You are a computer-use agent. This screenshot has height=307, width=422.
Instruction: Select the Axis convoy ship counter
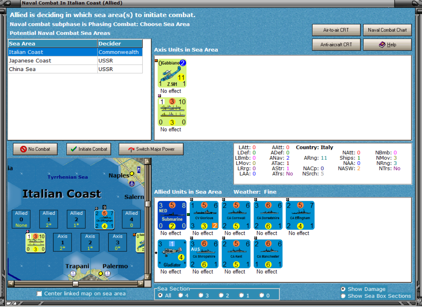[172, 112]
